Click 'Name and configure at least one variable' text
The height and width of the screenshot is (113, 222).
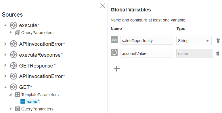pos(148,20)
